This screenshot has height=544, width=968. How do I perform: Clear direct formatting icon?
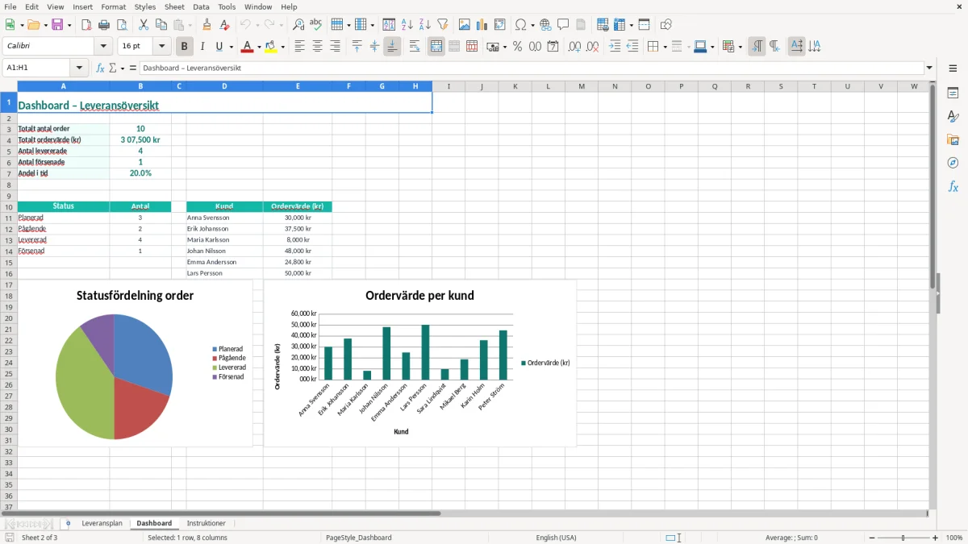[225, 25]
